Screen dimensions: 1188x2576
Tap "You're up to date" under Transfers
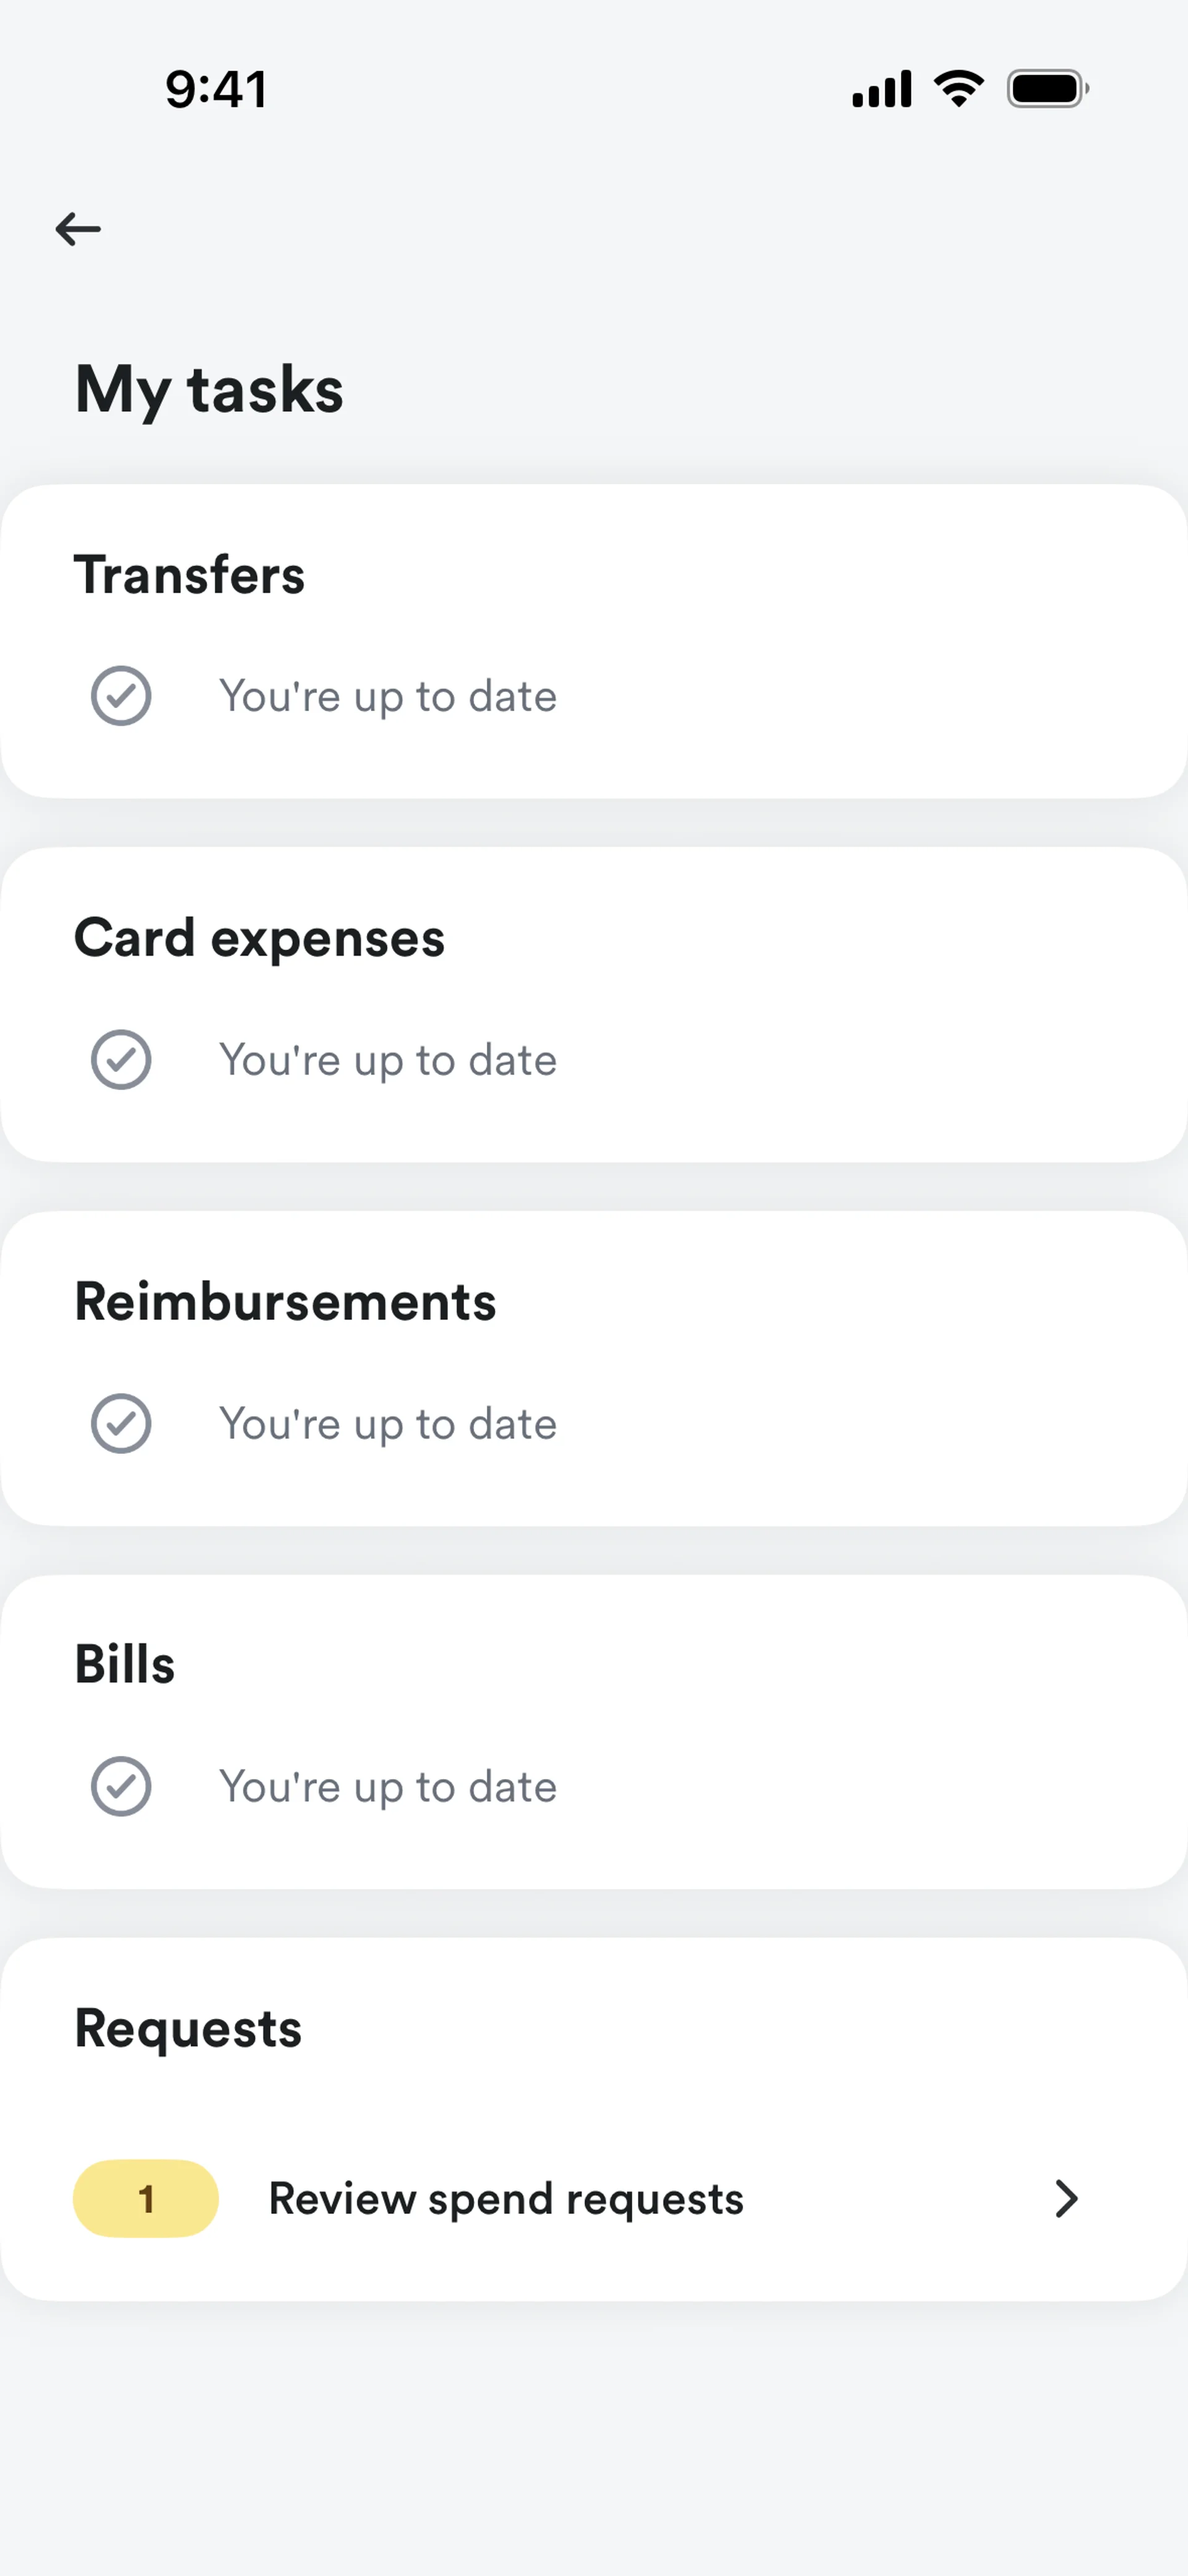click(x=388, y=696)
